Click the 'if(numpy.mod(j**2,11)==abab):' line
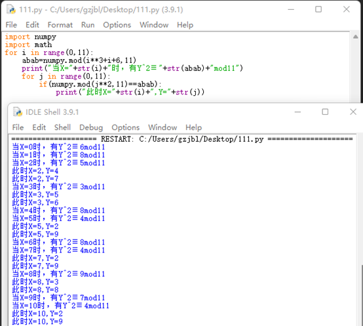 tap(100, 84)
